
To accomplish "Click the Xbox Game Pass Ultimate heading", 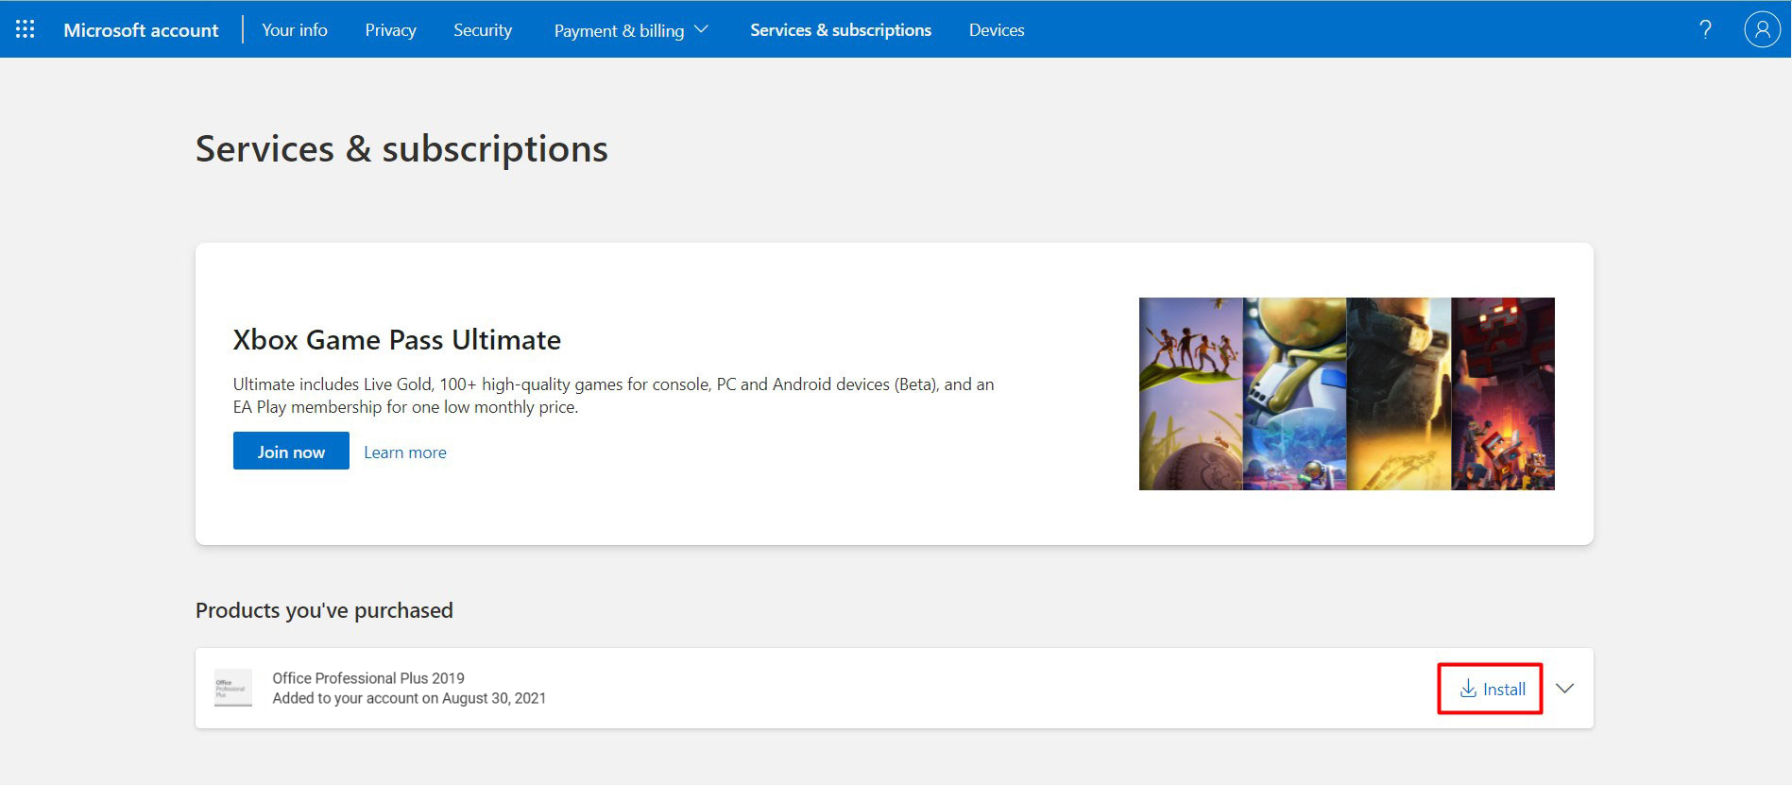I will coord(397,340).
